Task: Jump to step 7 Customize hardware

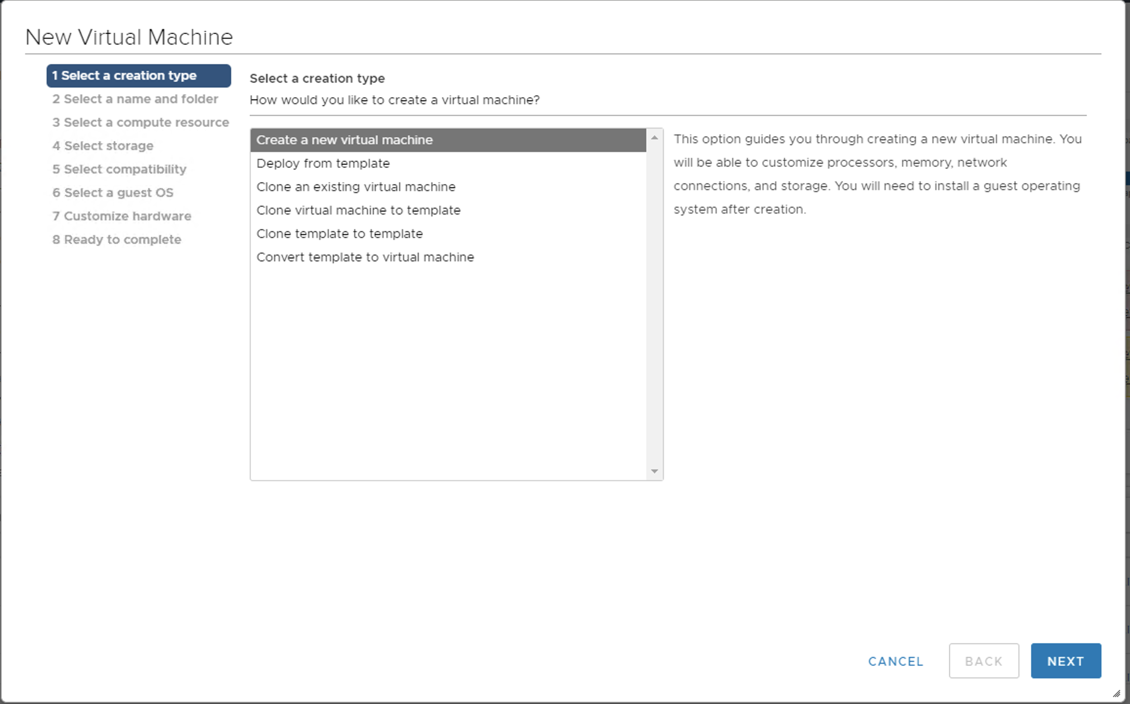Action: click(122, 216)
